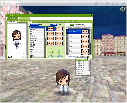Choose 3へジャンプ from the dropdown list
127x103 pixels.
click(80, 64)
